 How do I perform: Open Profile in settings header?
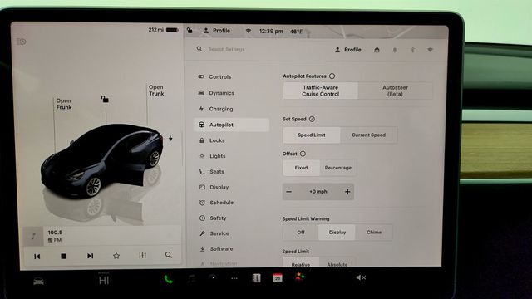348,50
